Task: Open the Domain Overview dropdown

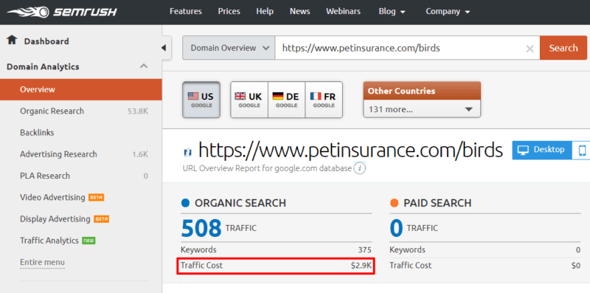Action: (229, 48)
